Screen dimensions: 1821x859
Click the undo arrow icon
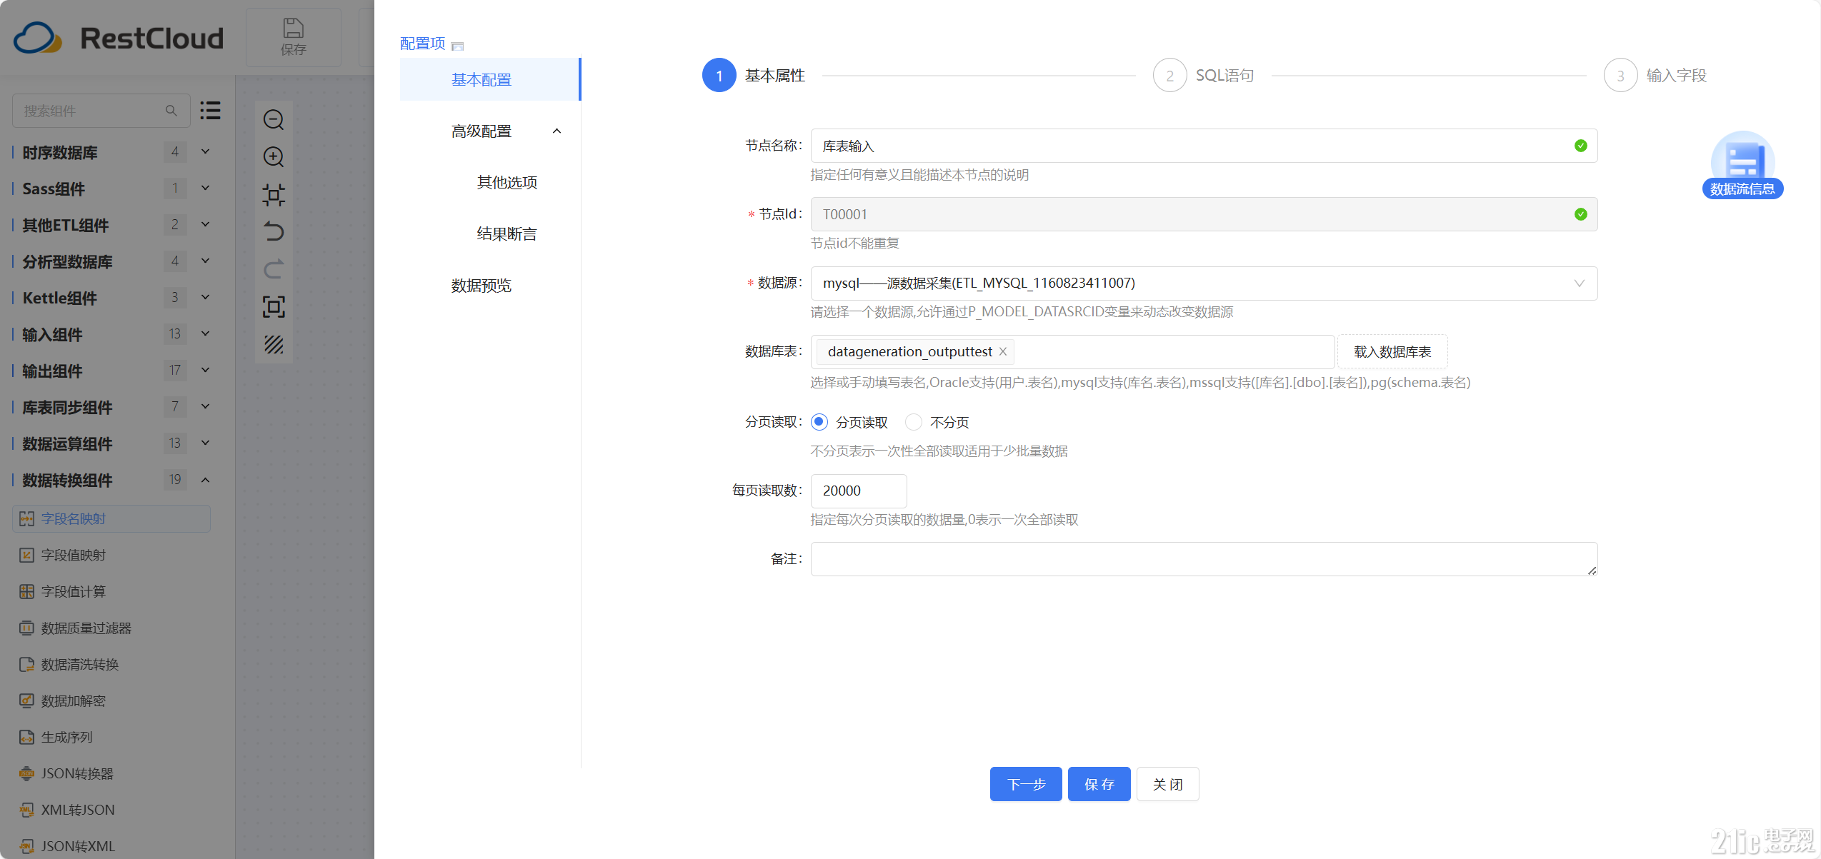coord(274,231)
